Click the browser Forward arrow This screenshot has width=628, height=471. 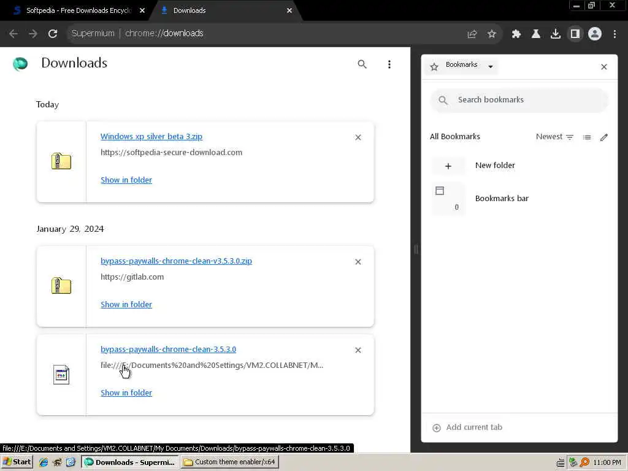pyautogui.click(x=33, y=34)
